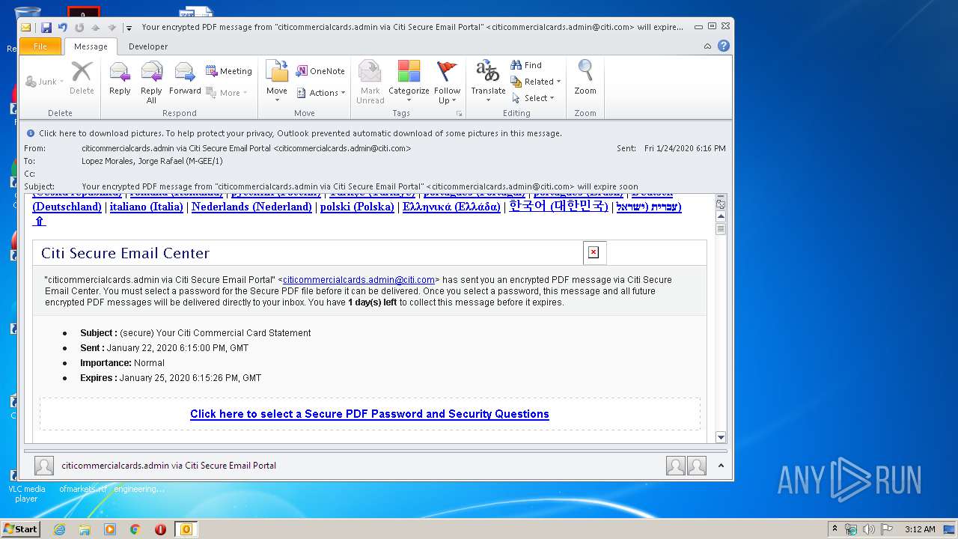Open the Select dropdown in Editing

click(533, 98)
